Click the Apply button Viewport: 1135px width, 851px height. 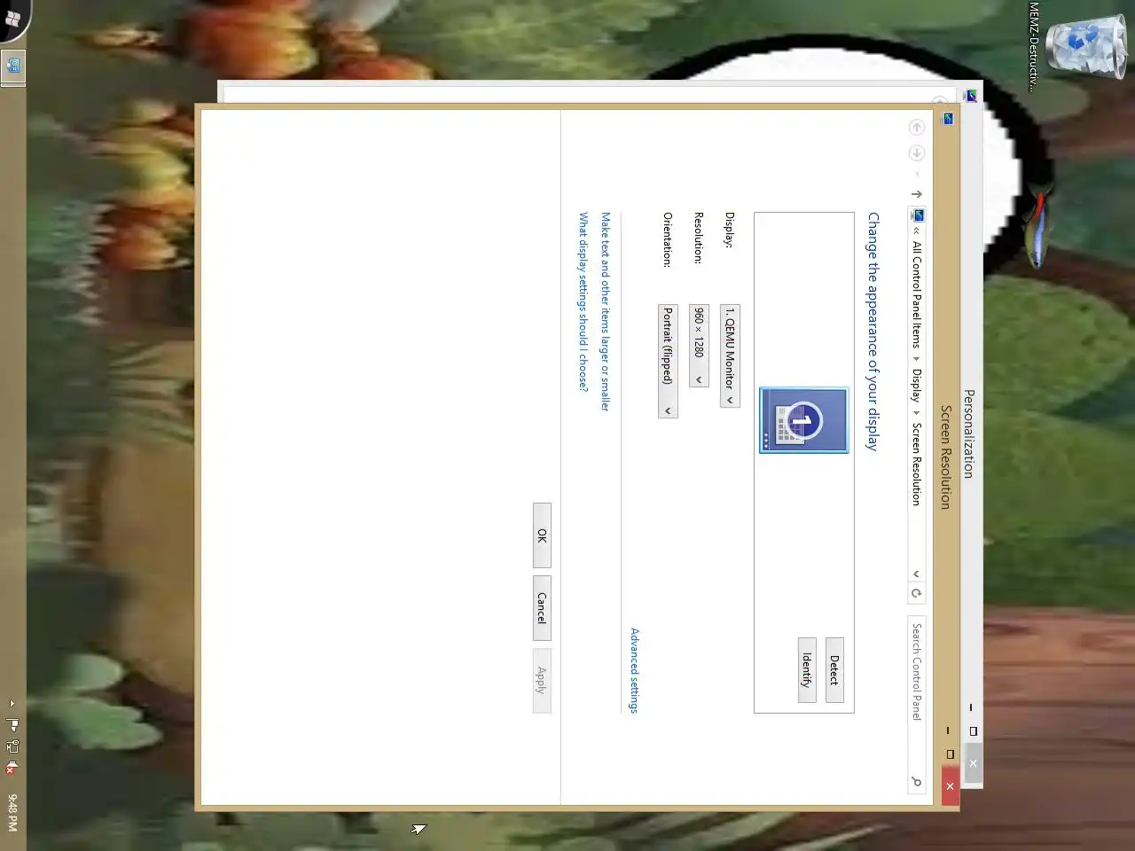tap(542, 680)
